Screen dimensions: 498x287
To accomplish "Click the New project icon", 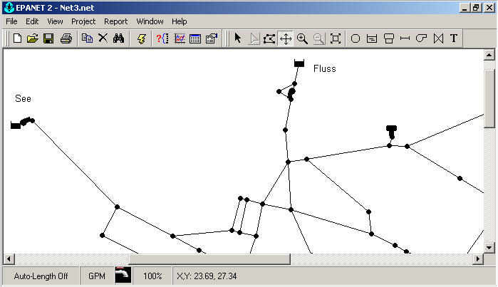I will pos(18,38).
